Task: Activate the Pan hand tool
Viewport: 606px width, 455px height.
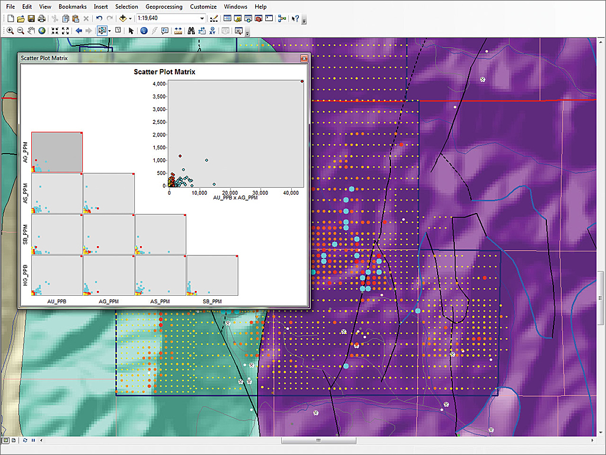Action: (x=31, y=31)
